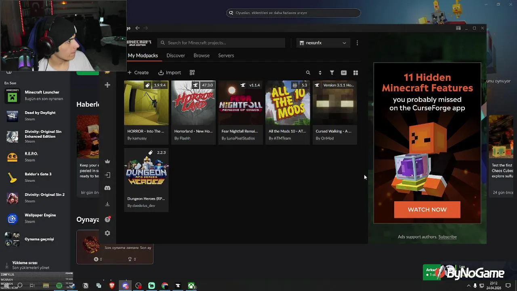Toggle the M modpack view button
The width and height of the screenshot is (517, 291).
click(344, 73)
